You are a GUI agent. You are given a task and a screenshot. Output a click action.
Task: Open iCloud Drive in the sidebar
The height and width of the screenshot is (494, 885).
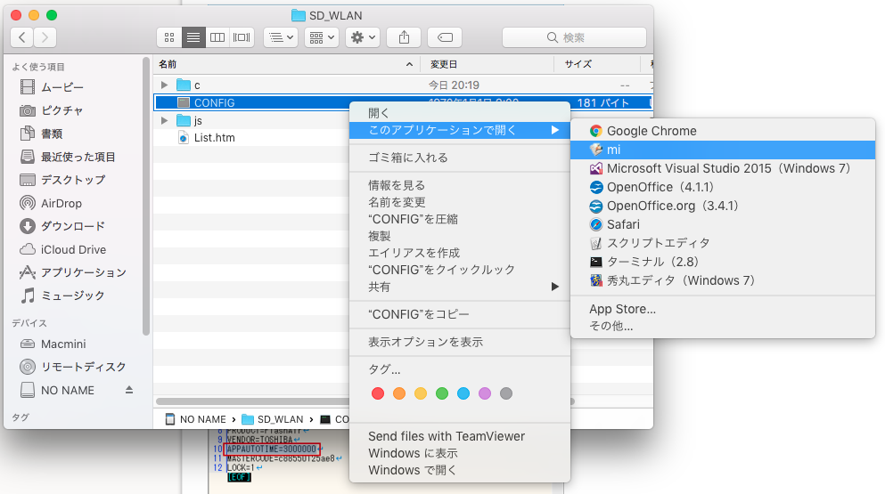(x=63, y=249)
